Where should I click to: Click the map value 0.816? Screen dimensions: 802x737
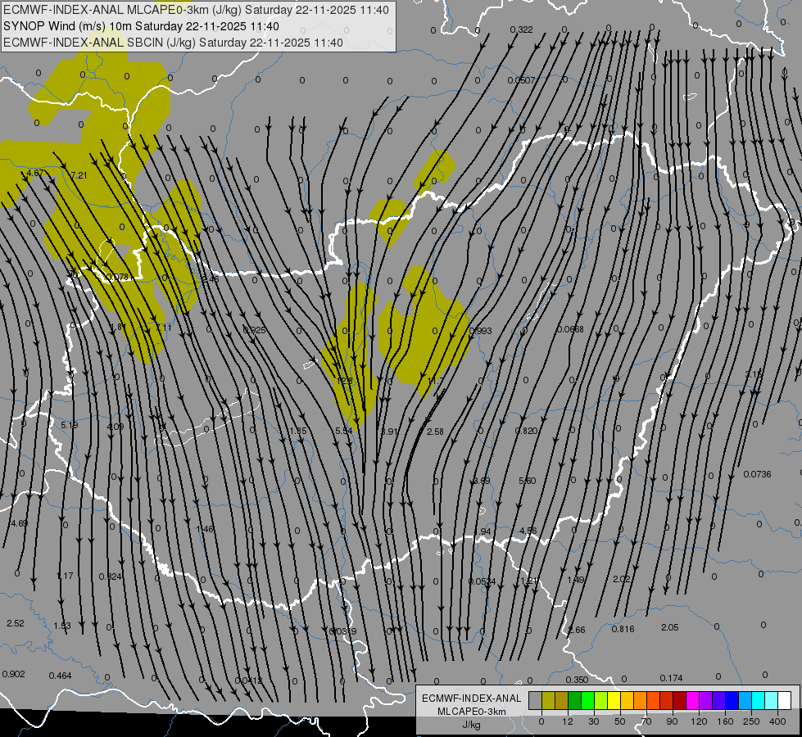click(623, 629)
